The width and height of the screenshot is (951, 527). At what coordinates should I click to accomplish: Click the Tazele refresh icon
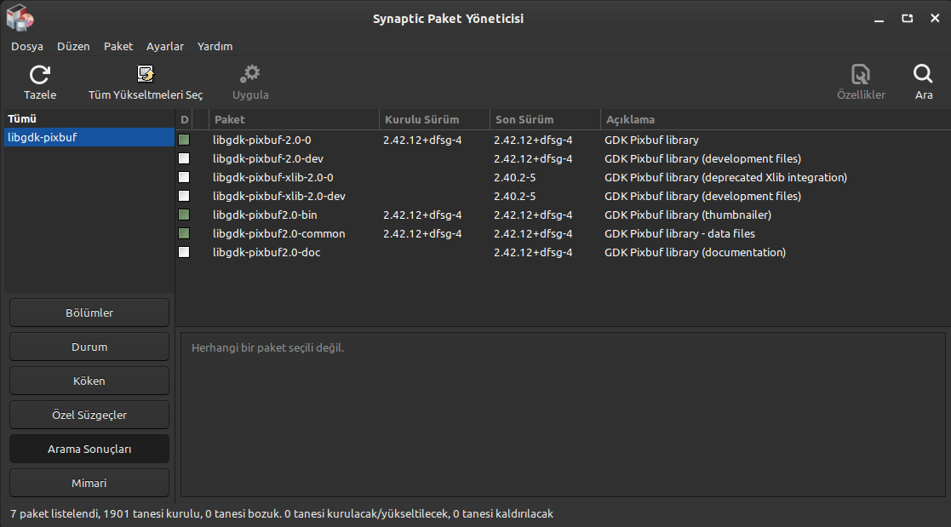(x=39, y=75)
